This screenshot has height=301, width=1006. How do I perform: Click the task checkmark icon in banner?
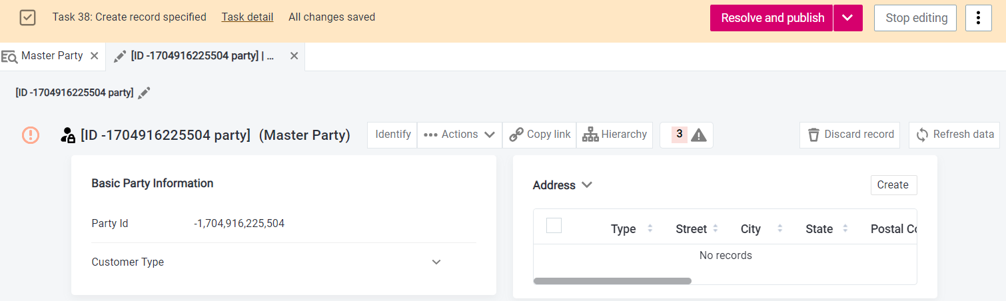click(27, 18)
